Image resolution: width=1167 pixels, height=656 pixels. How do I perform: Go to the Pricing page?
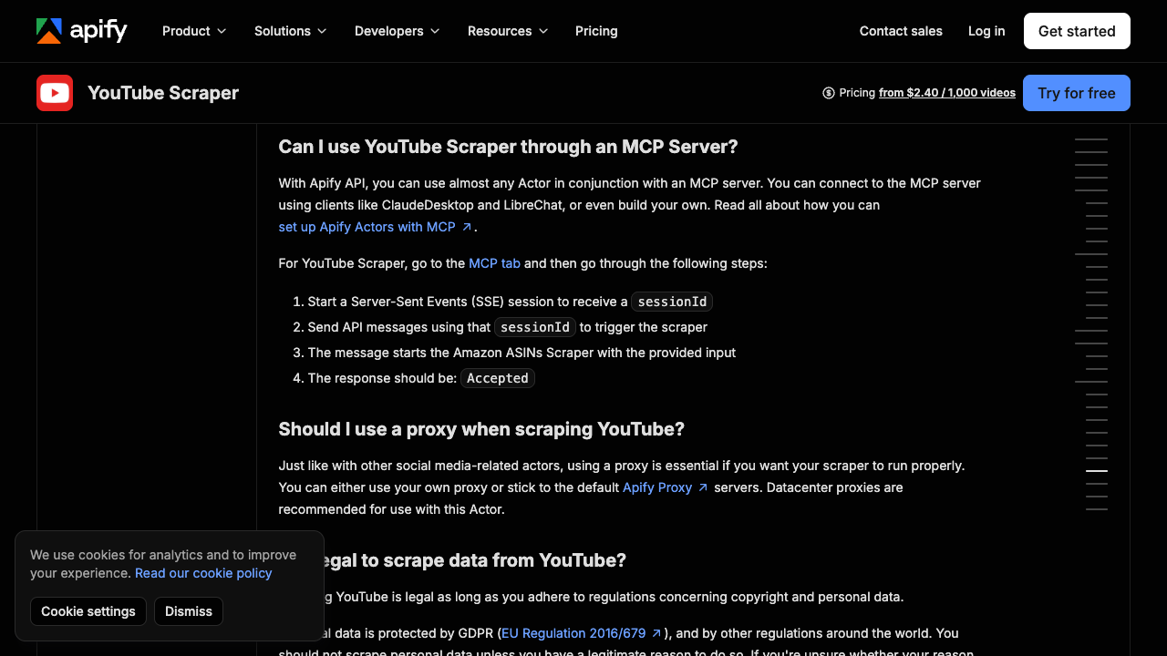(596, 31)
